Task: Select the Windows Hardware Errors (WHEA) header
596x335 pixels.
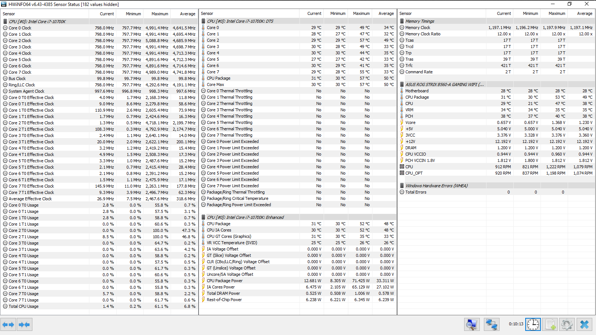Action: click(496, 186)
